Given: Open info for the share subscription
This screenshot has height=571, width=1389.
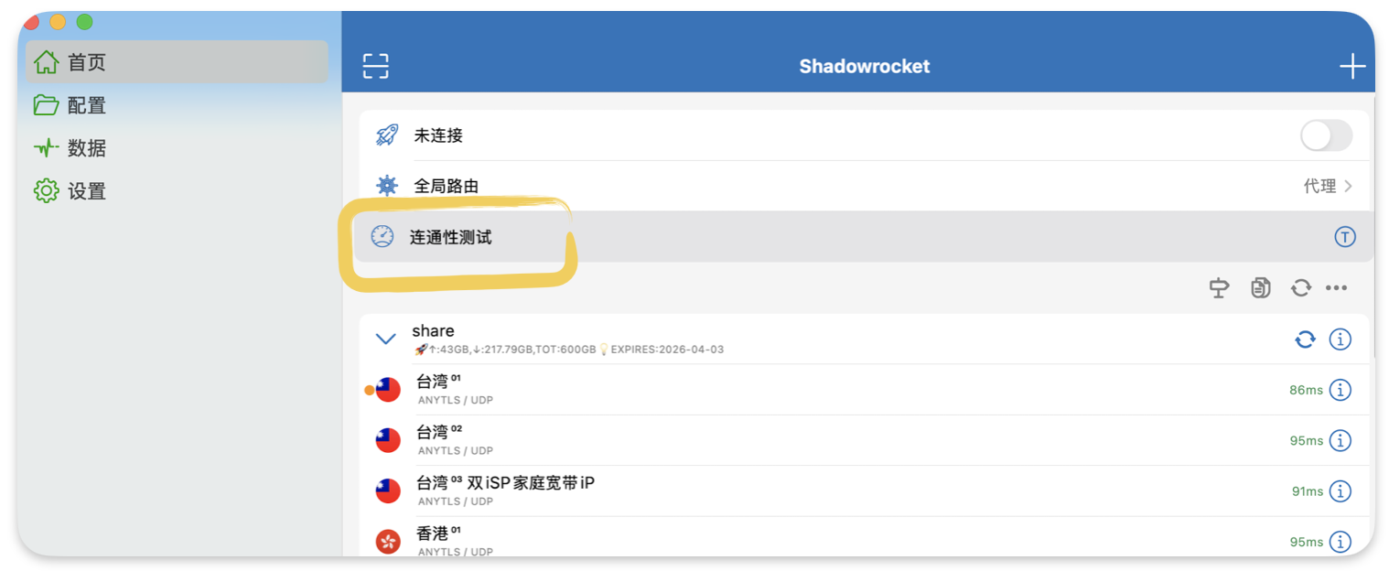Looking at the screenshot, I should 1340,339.
